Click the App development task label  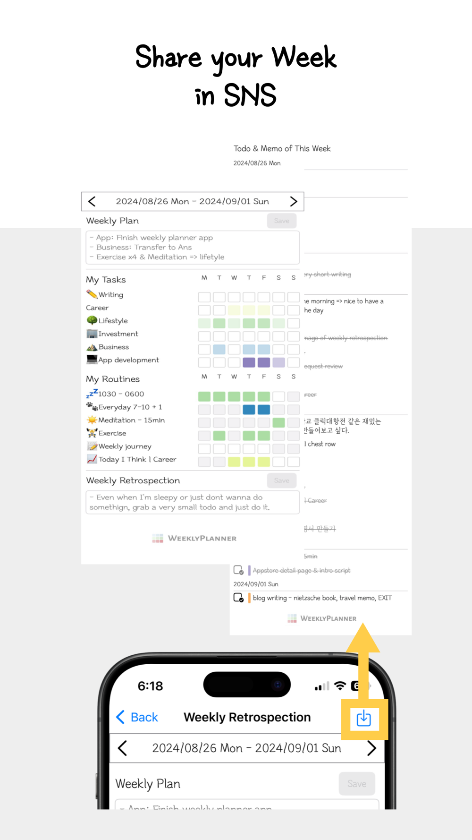[128, 360]
